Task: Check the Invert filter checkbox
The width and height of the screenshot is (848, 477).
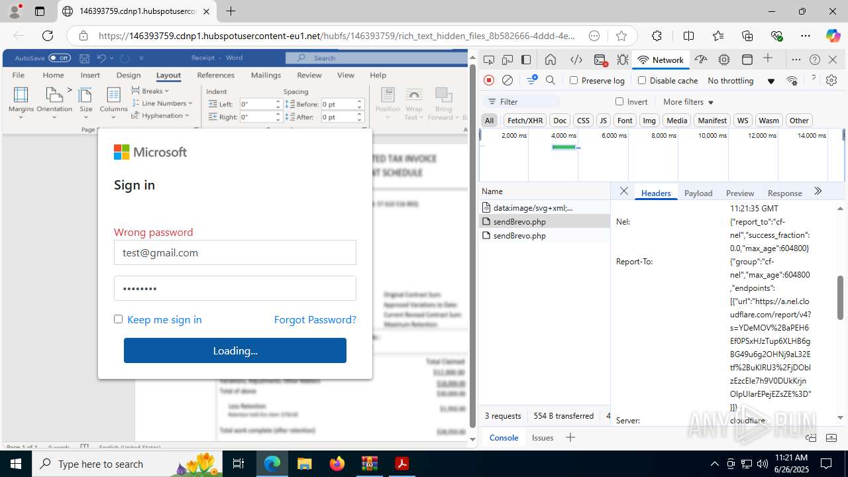Action: [x=619, y=101]
